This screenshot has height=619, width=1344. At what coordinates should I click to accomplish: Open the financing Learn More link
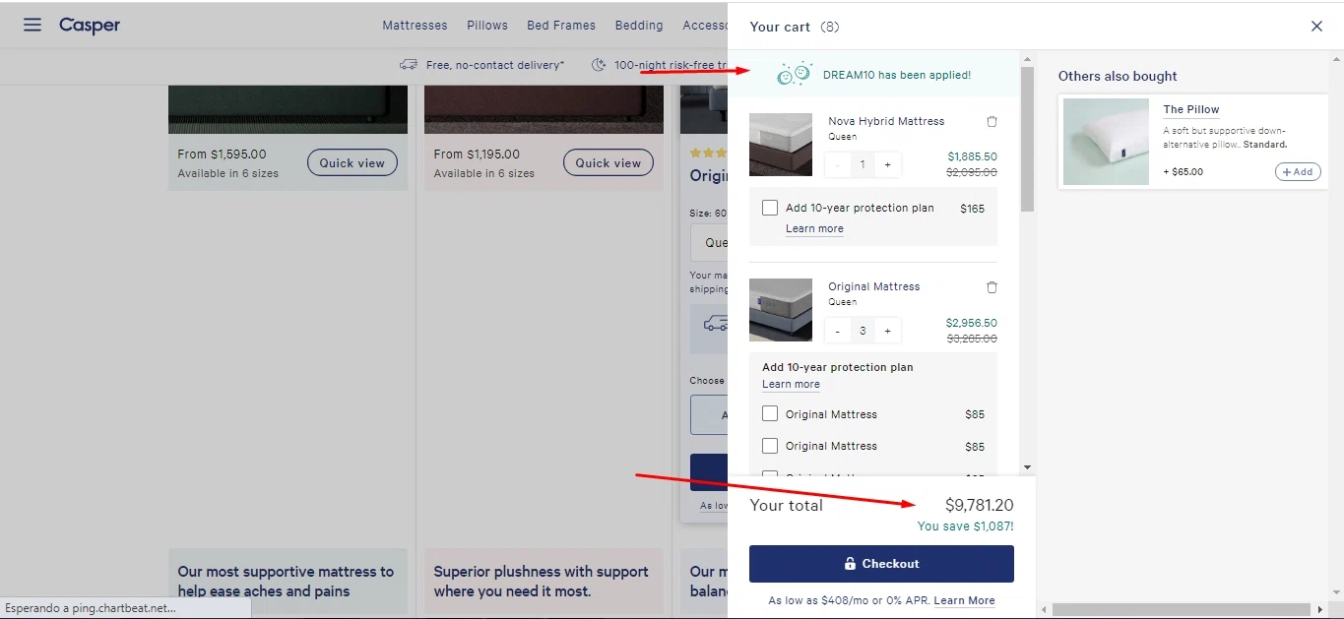(x=964, y=600)
